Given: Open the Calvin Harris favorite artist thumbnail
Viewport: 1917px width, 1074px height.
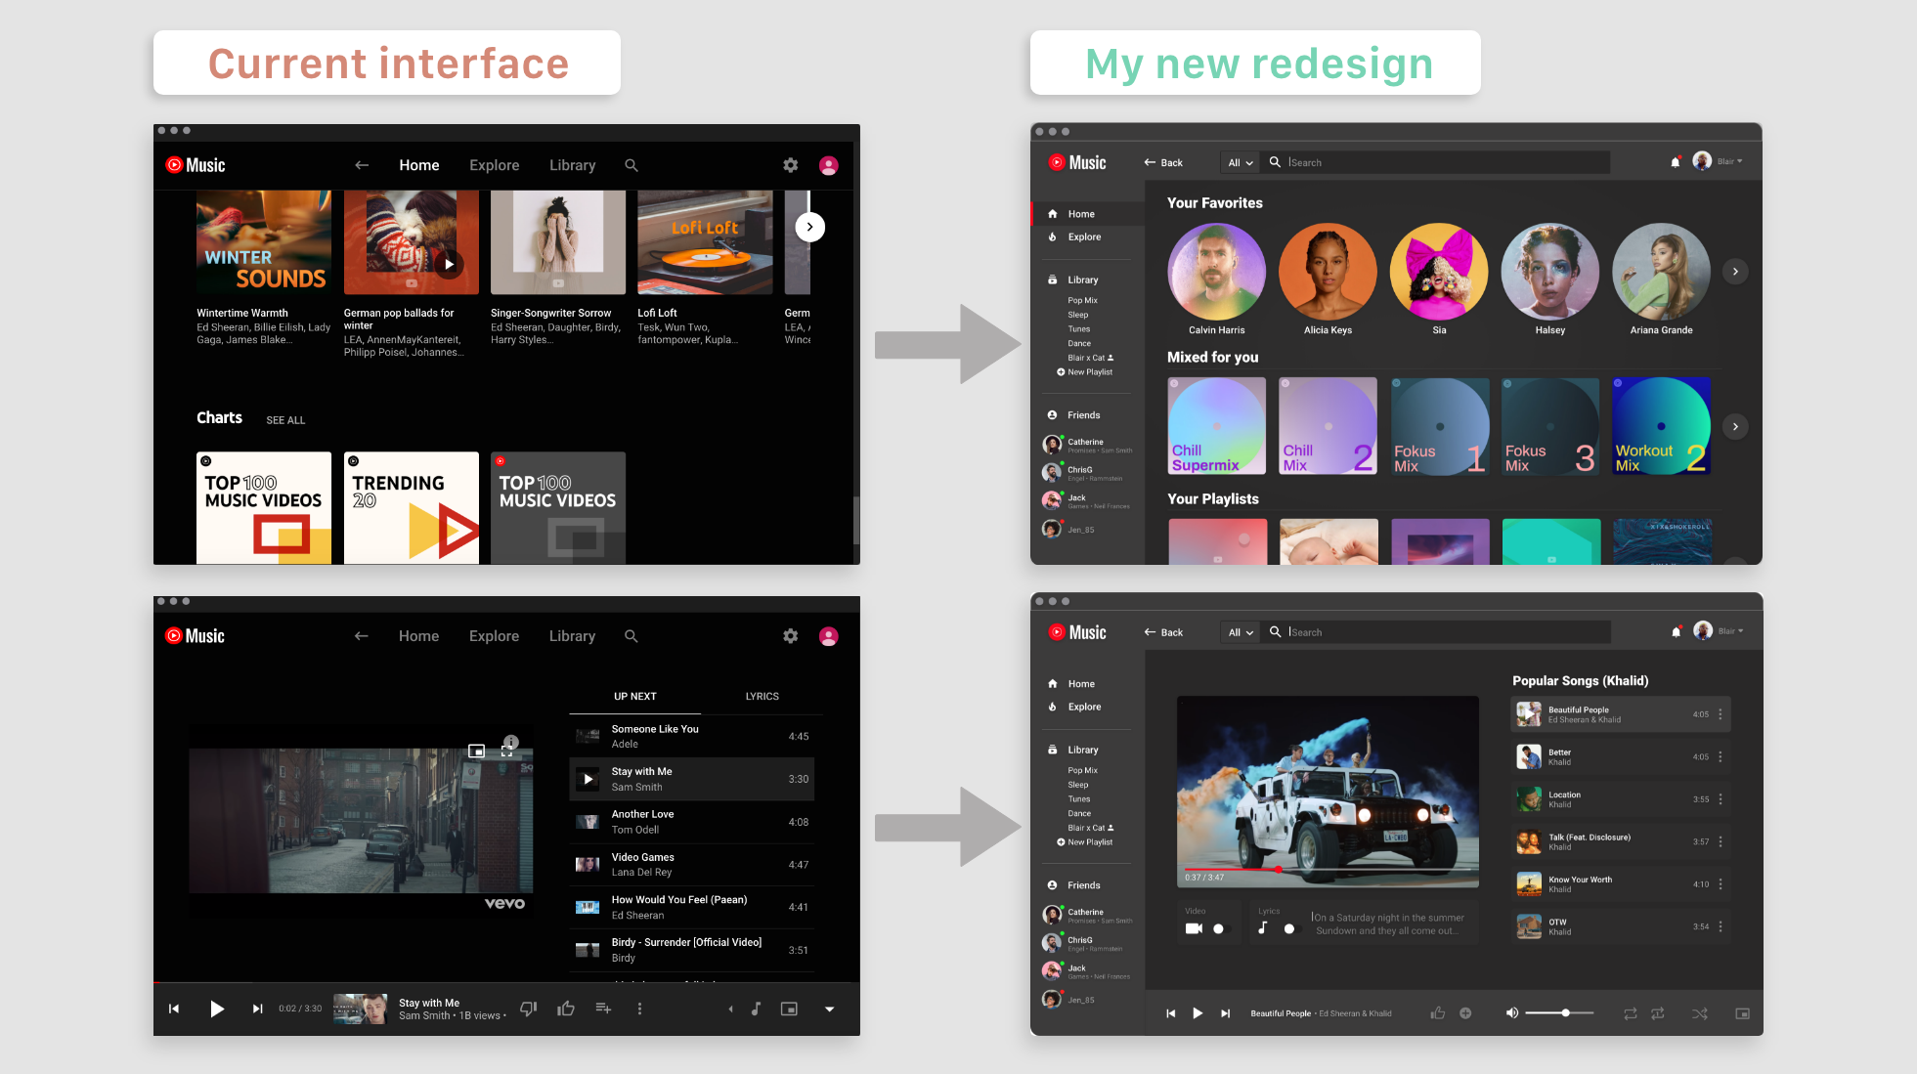Looking at the screenshot, I should tap(1216, 272).
